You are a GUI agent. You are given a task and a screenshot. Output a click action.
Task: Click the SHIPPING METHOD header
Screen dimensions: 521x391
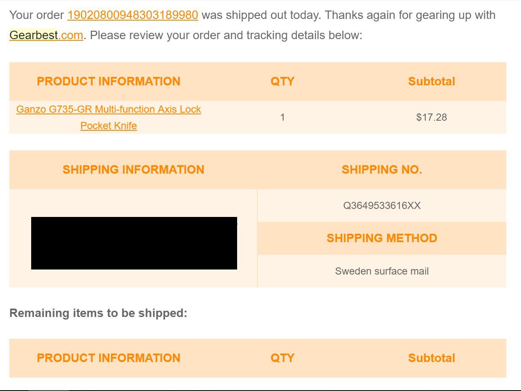382,238
